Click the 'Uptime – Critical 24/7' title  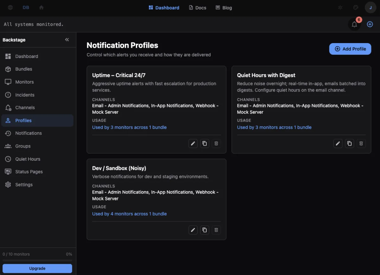coord(119,75)
